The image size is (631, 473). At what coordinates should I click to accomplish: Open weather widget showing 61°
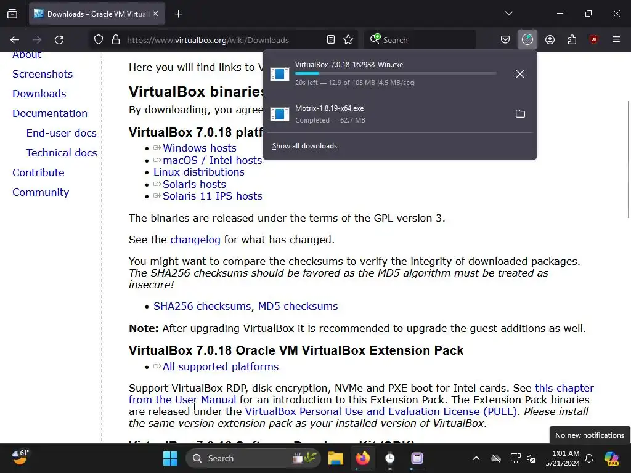[21, 458]
